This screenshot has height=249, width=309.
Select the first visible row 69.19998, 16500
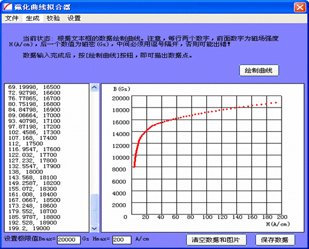pyautogui.click(x=34, y=87)
